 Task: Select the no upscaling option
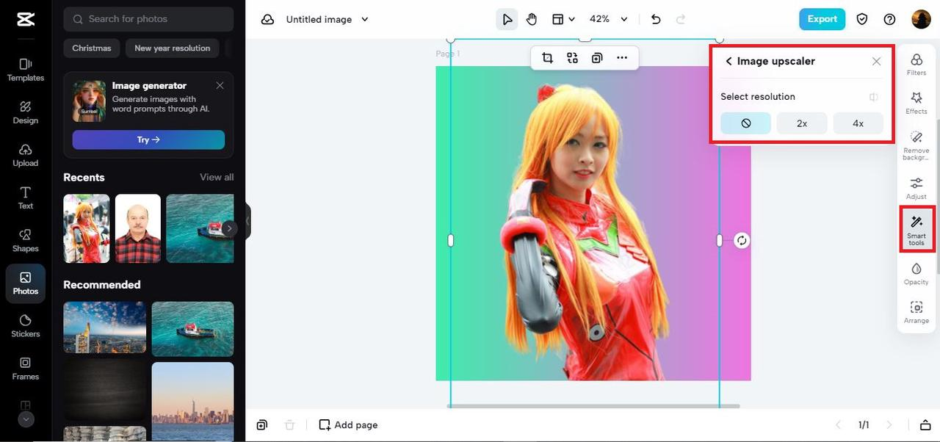click(745, 123)
